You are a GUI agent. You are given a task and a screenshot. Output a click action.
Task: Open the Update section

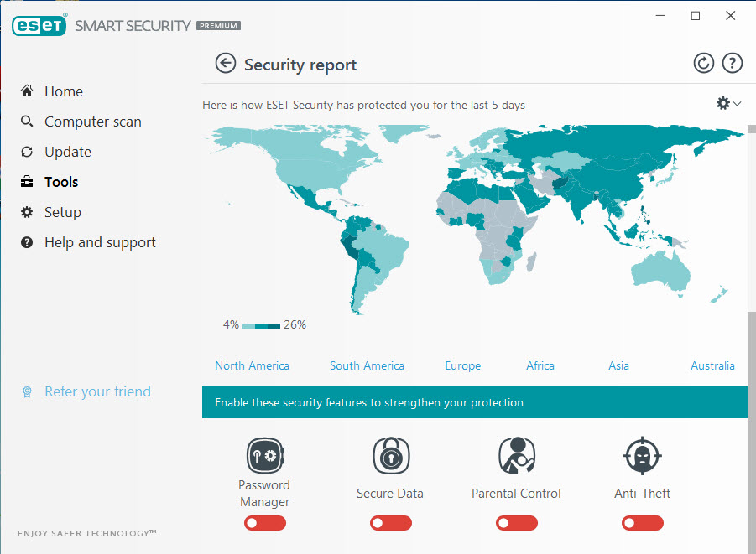(68, 152)
